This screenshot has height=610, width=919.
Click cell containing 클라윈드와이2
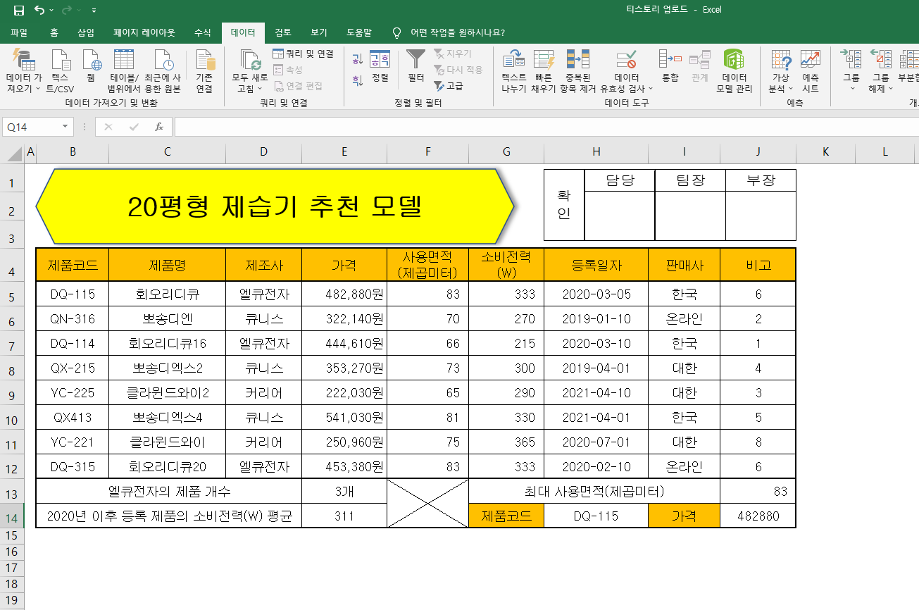pyautogui.click(x=168, y=393)
